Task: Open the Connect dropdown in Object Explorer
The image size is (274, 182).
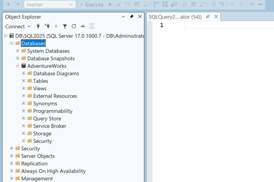Action: click(18, 26)
